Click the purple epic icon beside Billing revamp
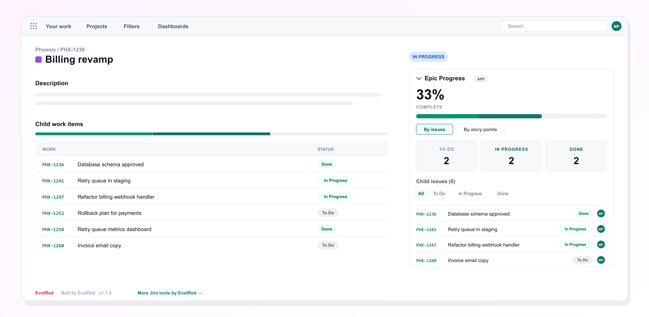 click(x=38, y=60)
